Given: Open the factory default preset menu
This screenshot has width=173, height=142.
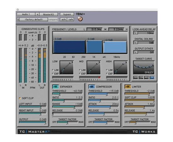Looking at the screenshot, I should (x=34, y=20).
